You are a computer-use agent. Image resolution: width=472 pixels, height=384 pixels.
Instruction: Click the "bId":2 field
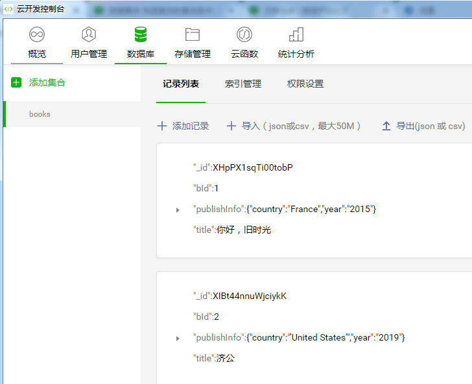pos(206,317)
